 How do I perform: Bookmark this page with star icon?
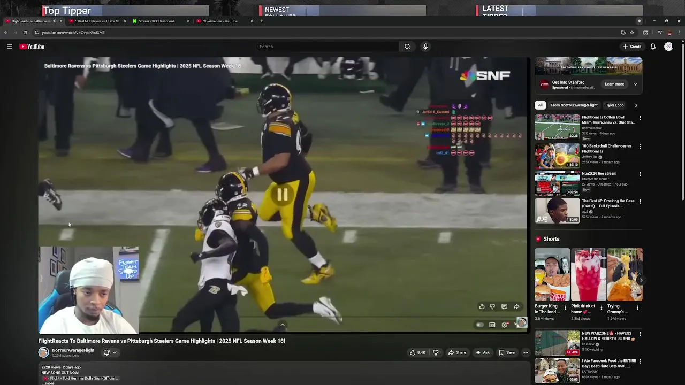pos(632,33)
